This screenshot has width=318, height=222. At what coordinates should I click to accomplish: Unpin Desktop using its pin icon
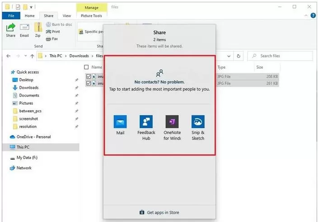[x=76, y=80]
